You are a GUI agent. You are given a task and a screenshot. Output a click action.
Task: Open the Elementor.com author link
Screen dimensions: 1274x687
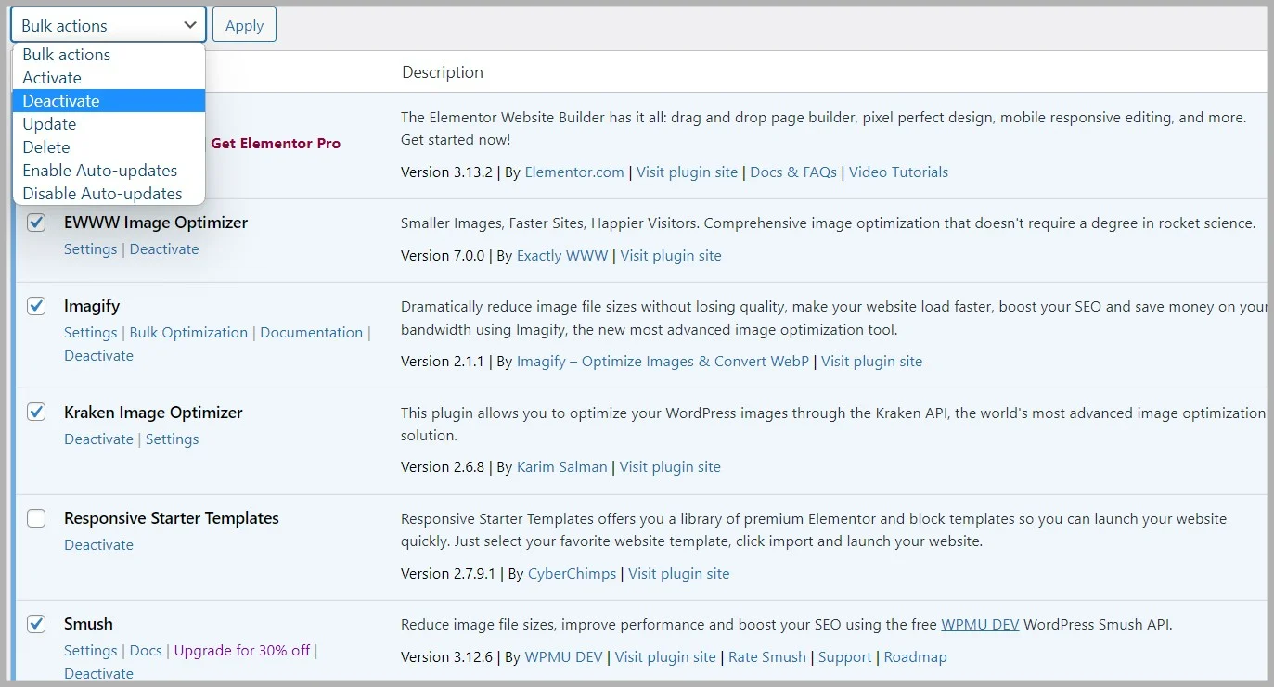(574, 172)
